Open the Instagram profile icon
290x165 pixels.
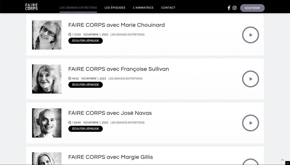(235, 8)
